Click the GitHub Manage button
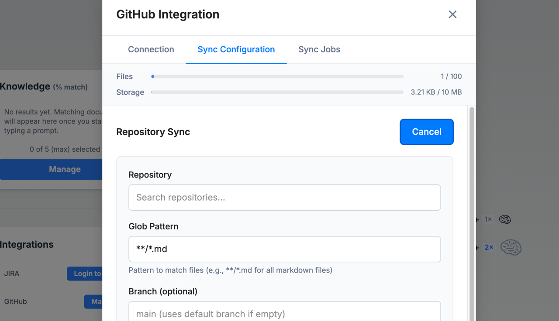The image size is (559, 321). point(95,301)
